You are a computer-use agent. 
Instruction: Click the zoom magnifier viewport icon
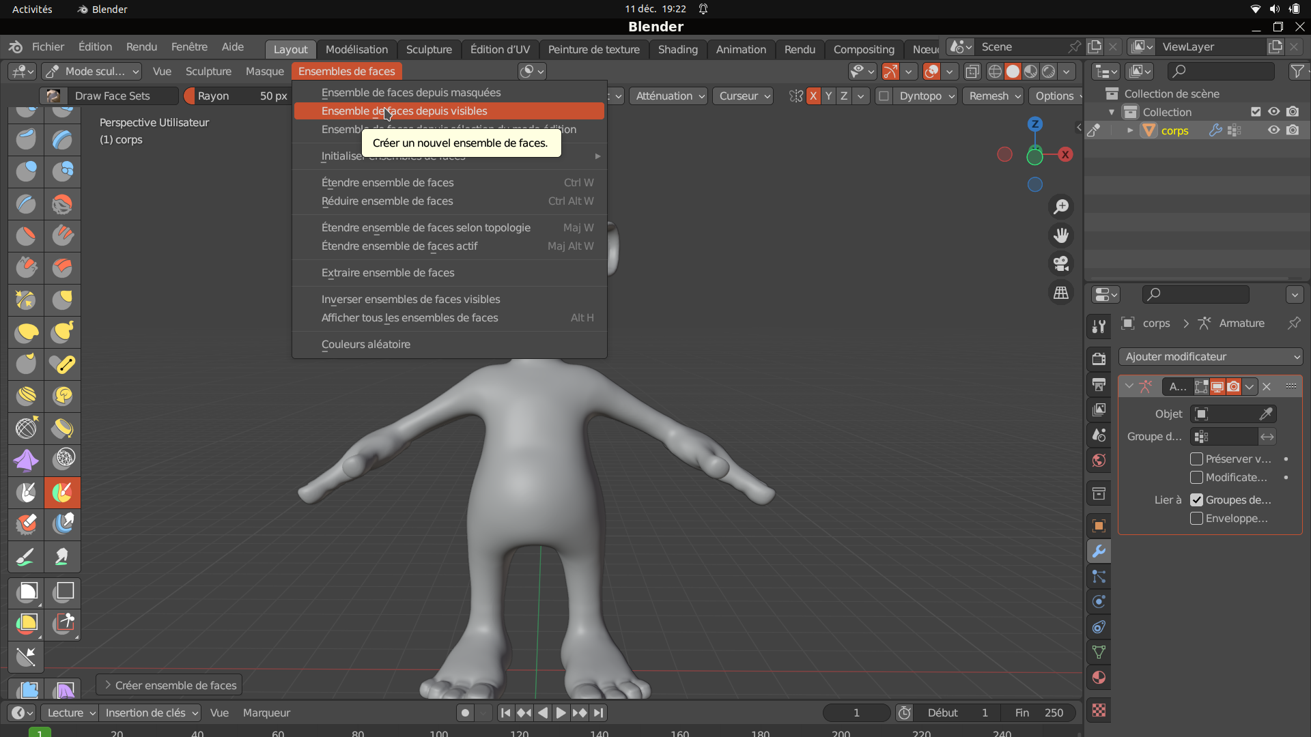click(x=1061, y=206)
